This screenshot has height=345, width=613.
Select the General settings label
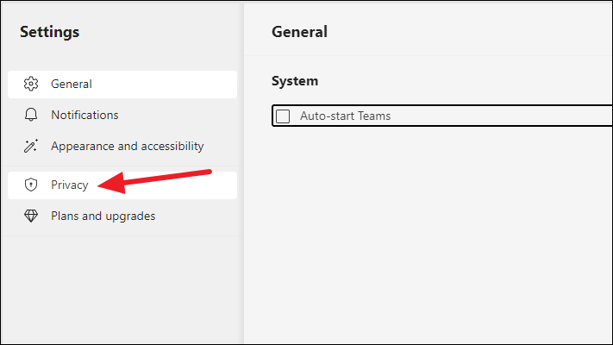72,85
